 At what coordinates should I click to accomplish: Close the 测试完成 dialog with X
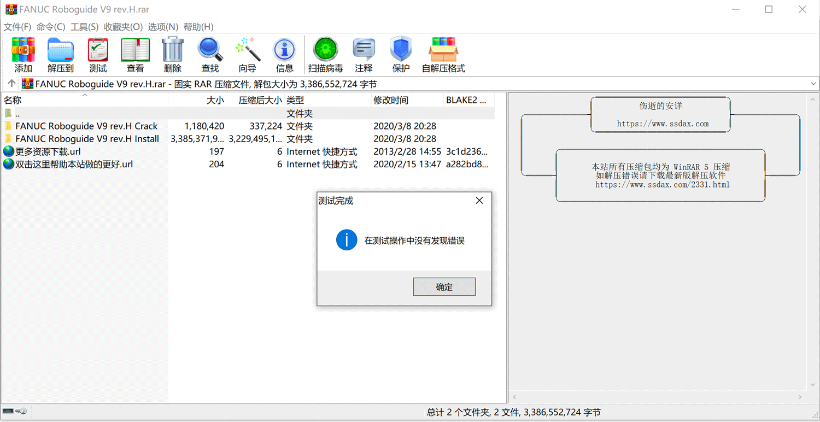[479, 201]
